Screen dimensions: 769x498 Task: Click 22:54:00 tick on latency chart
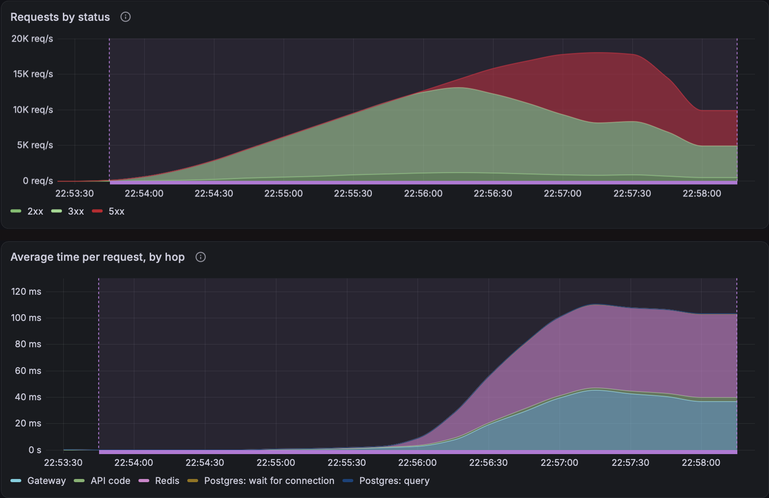tap(133, 463)
